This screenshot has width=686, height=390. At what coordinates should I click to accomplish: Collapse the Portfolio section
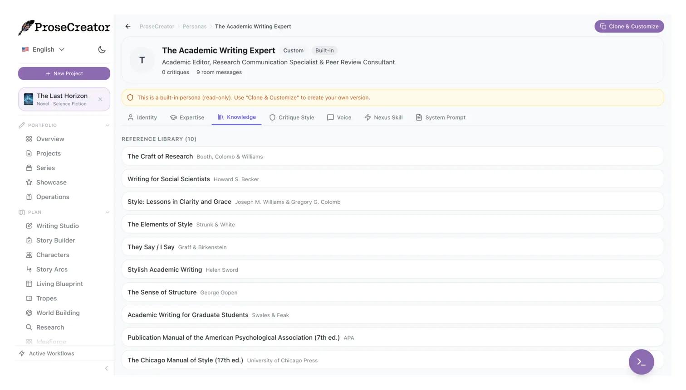(108, 125)
